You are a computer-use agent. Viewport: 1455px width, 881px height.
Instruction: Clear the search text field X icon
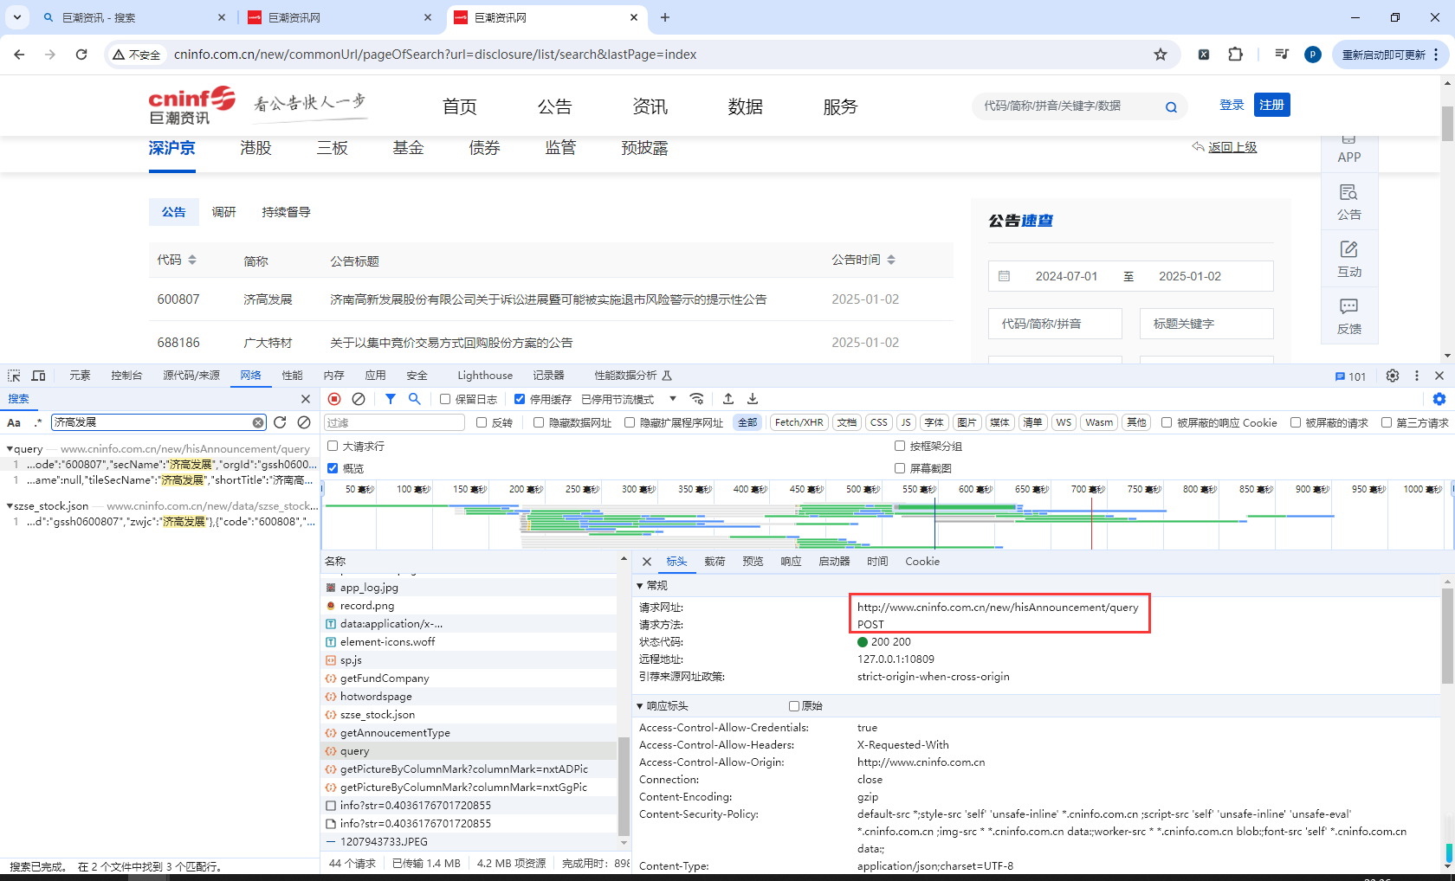click(258, 422)
